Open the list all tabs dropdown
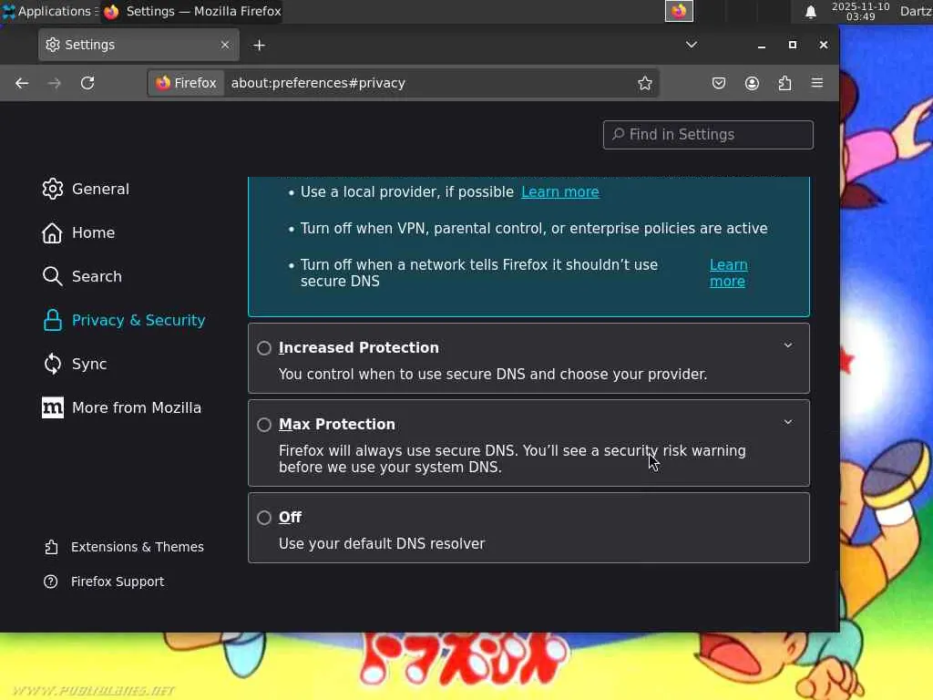 (x=692, y=45)
